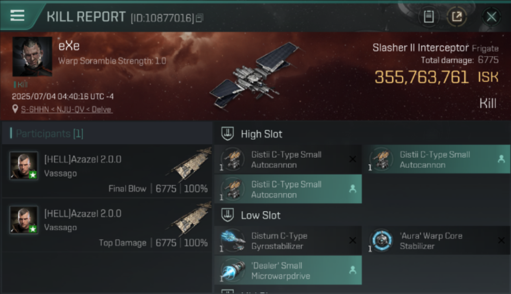Click the Low Slot section header icon
Viewport: 511px width, 294px height.
tap(228, 215)
